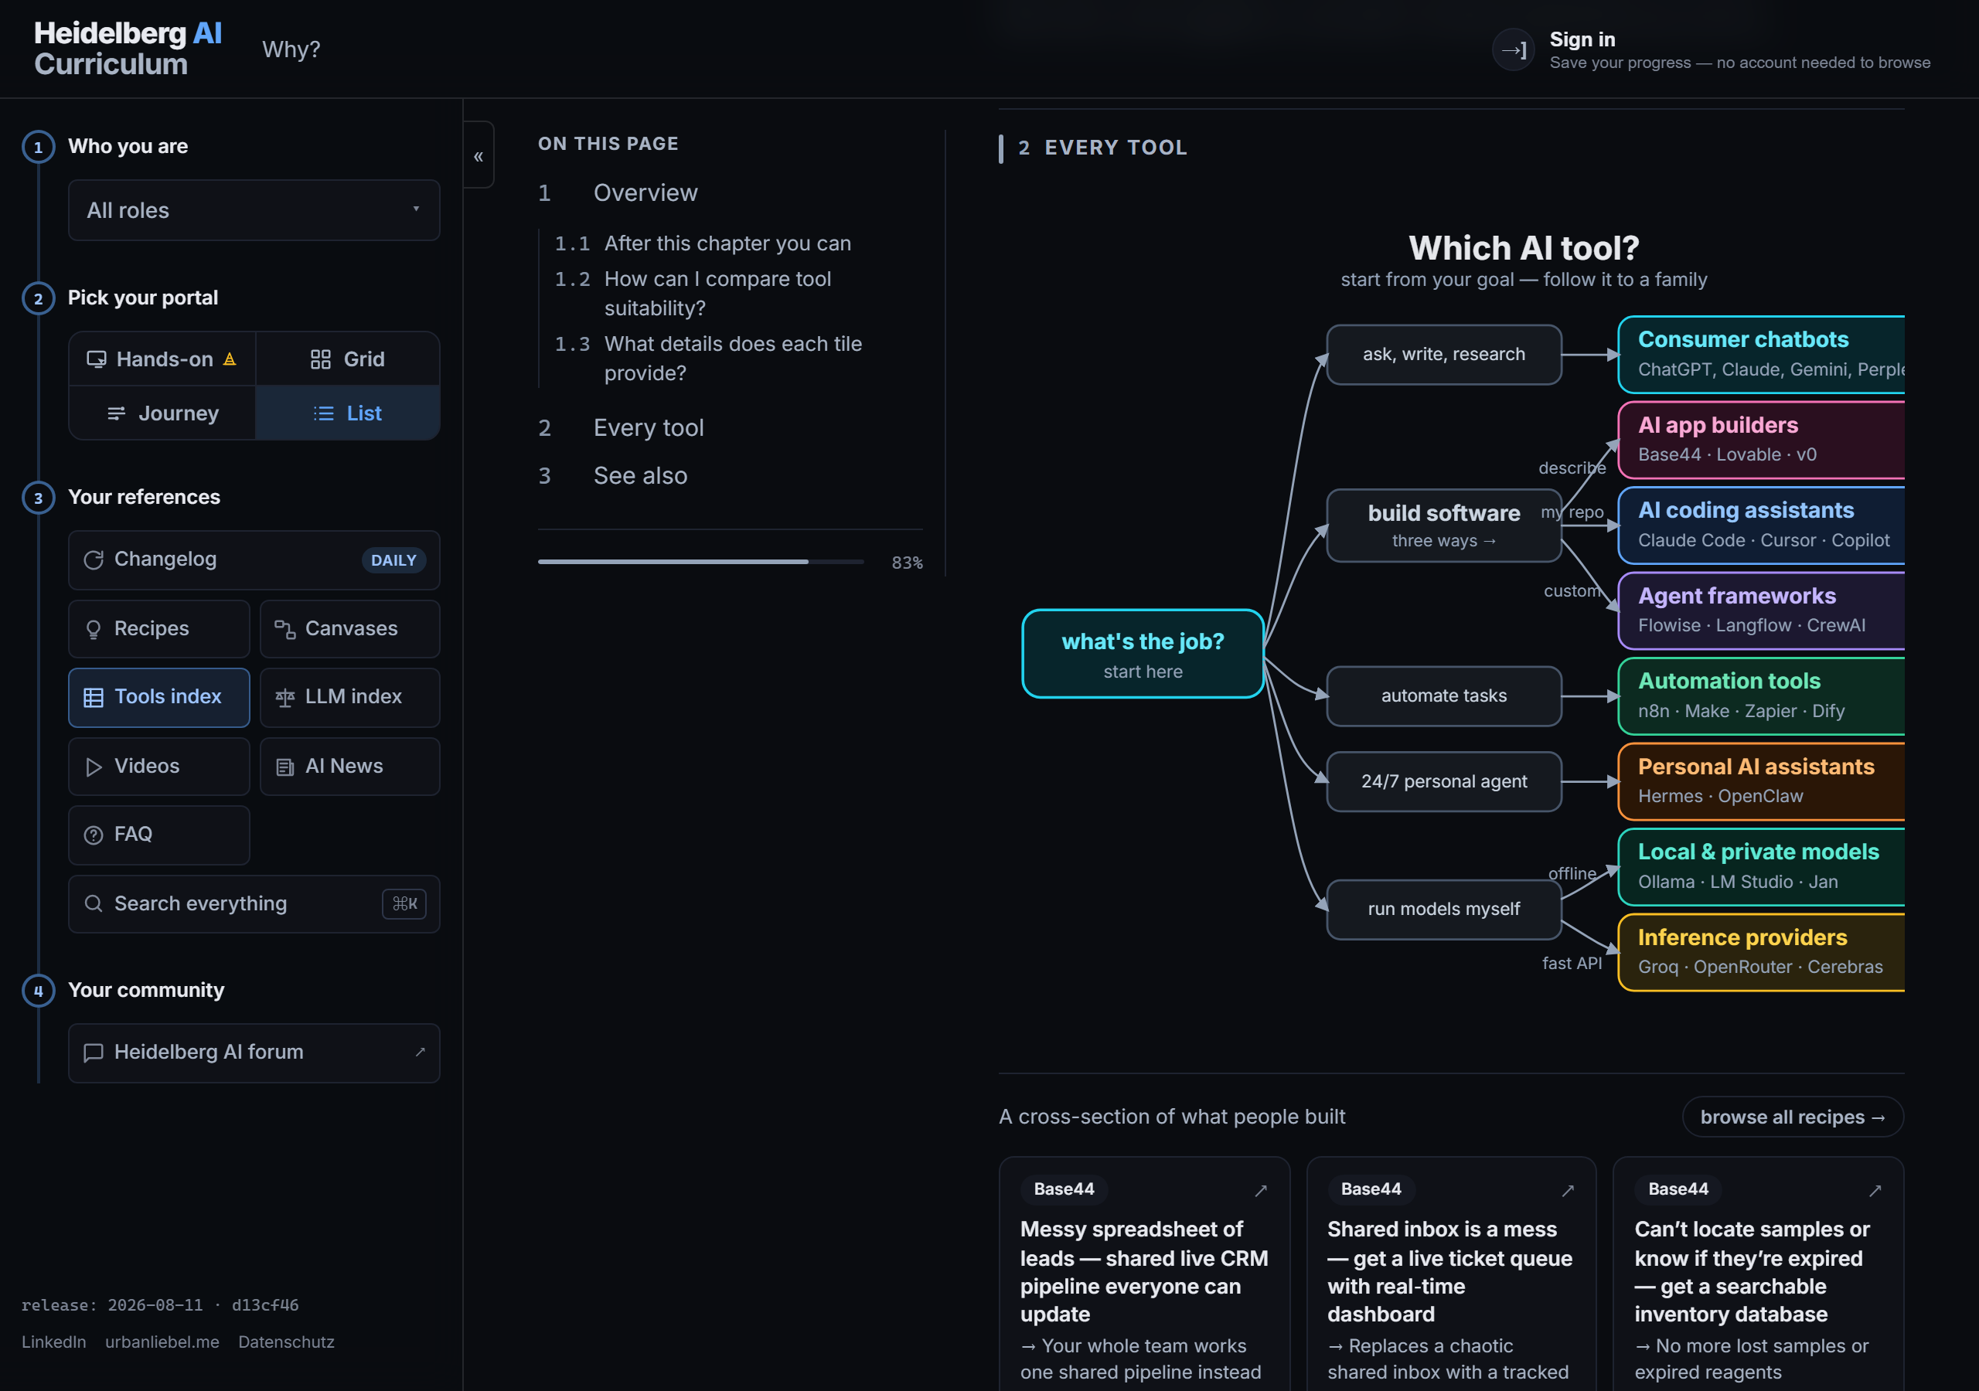Click the run models myself node
The height and width of the screenshot is (1391, 1979).
(x=1444, y=910)
